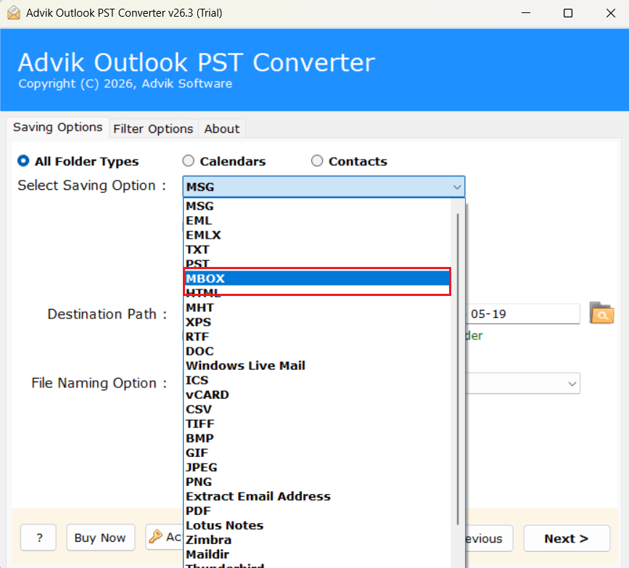
Task: Choose JPEG image format
Action: point(317,467)
